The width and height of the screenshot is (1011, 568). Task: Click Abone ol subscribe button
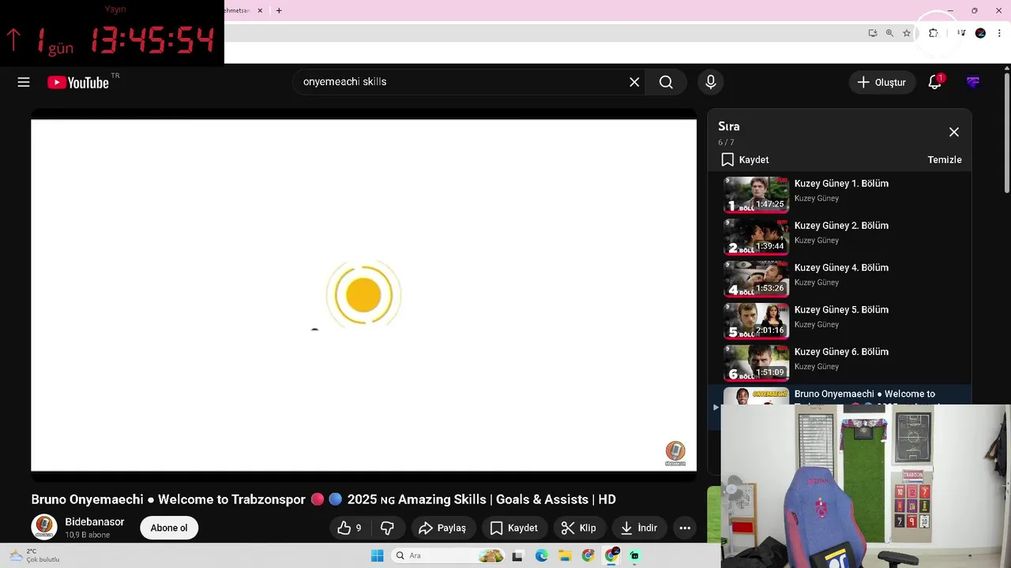(169, 528)
